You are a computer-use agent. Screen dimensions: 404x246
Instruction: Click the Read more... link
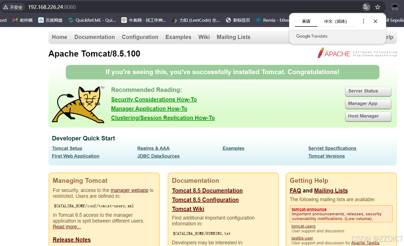[67, 227]
